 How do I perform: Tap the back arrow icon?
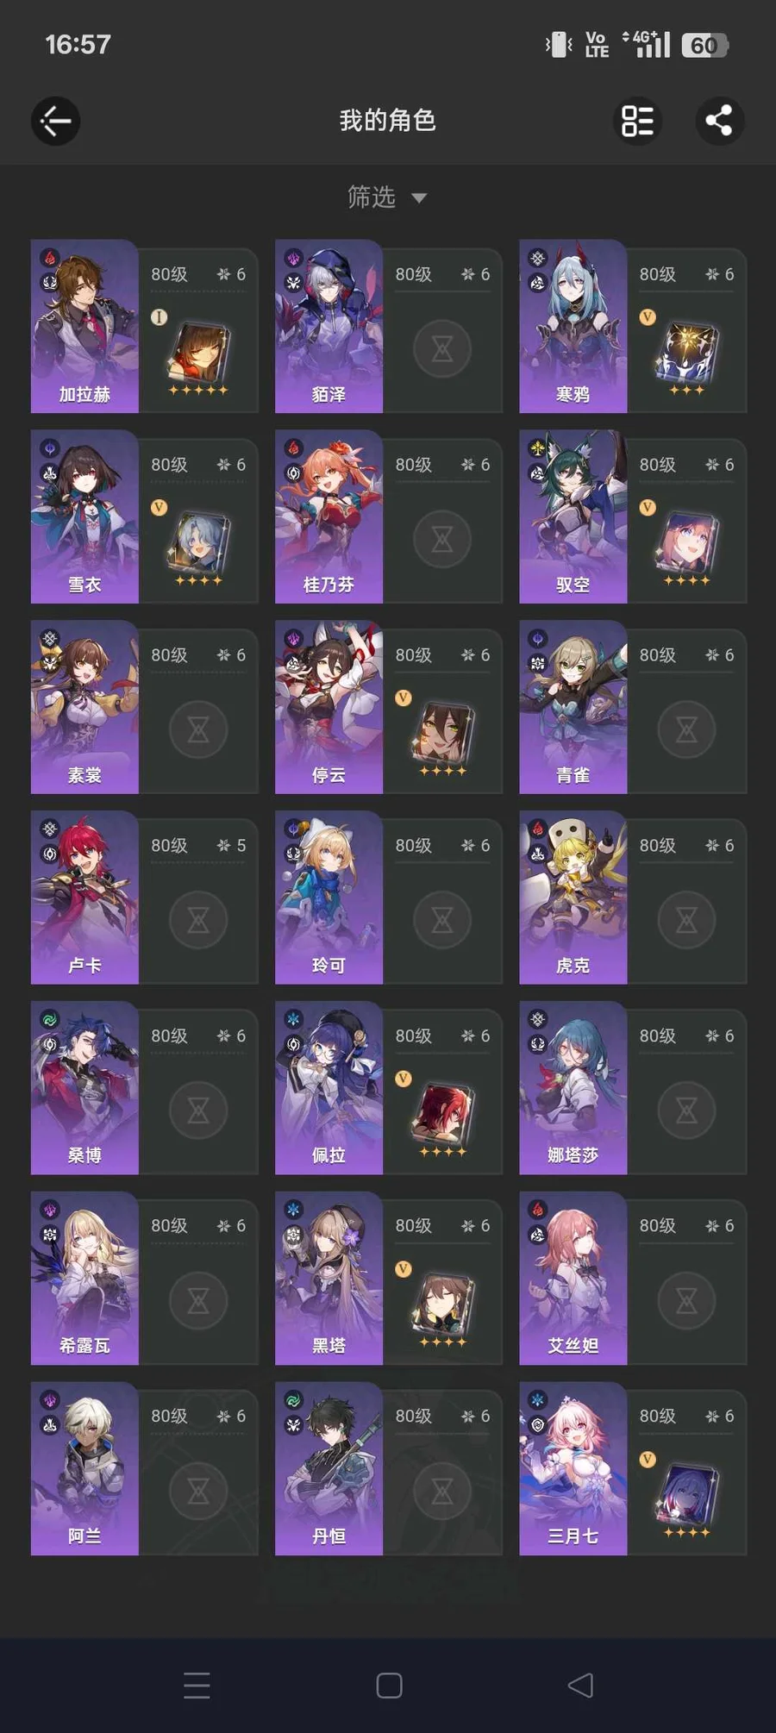(x=56, y=121)
